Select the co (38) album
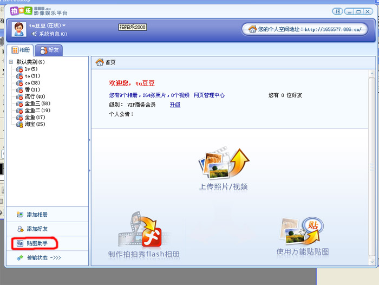Viewport: 379px width, 285px height. (x=32, y=83)
